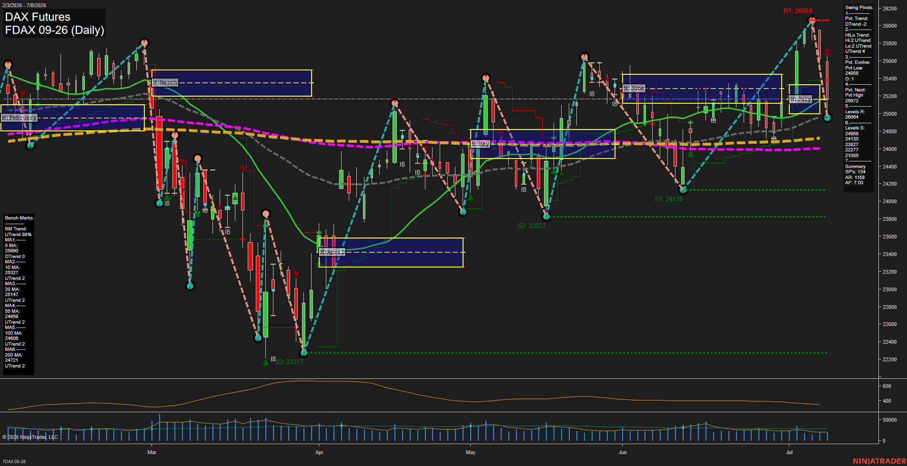This screenshot has width=907, height=466.
Task: Select the M:June monthly range label
Action: click(634, 89)
